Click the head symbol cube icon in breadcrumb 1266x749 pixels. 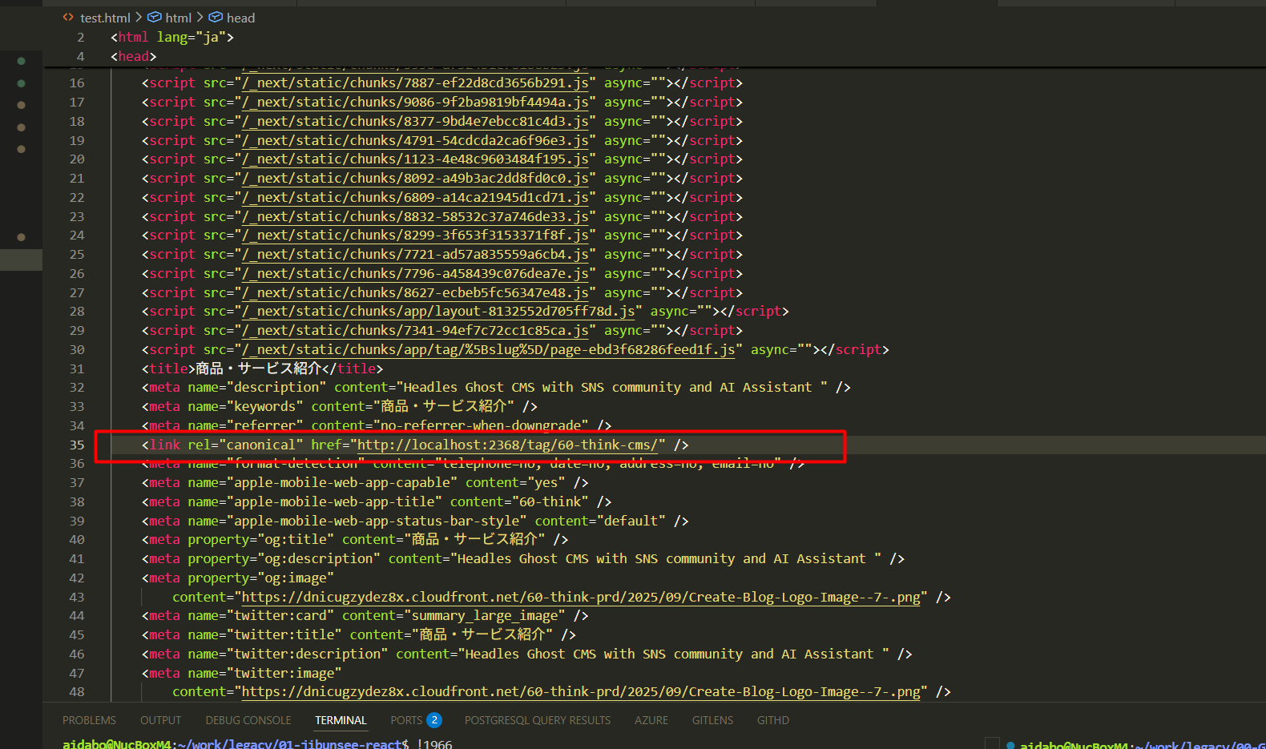(216, 18)
